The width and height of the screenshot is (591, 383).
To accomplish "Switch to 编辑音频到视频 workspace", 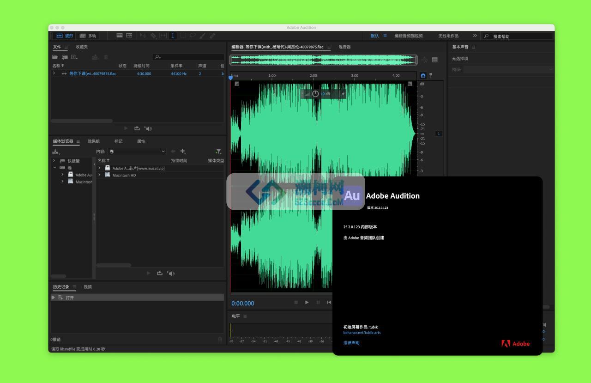I will pyautogui.click(x=408, y=36).
